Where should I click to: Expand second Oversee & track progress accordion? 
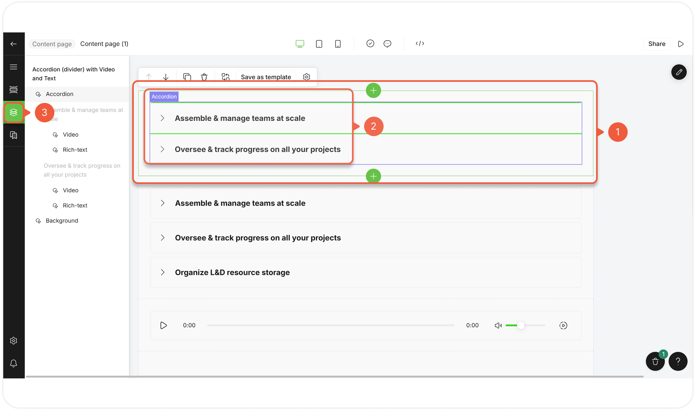pos(258,238)
